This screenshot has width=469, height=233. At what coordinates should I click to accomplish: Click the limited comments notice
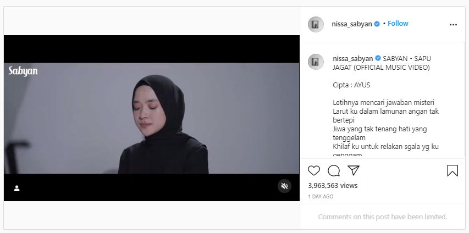tap(383, 217)
